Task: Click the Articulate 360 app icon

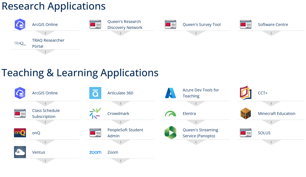Action: click(x=95, y=93)
